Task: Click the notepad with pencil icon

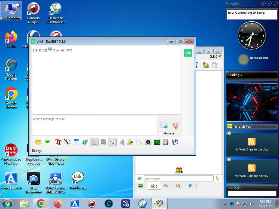Action: click(166, 142)
